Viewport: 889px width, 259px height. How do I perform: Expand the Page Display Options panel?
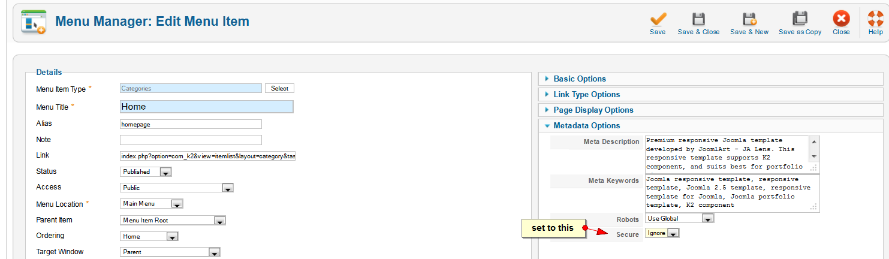(x=593, y=110)
